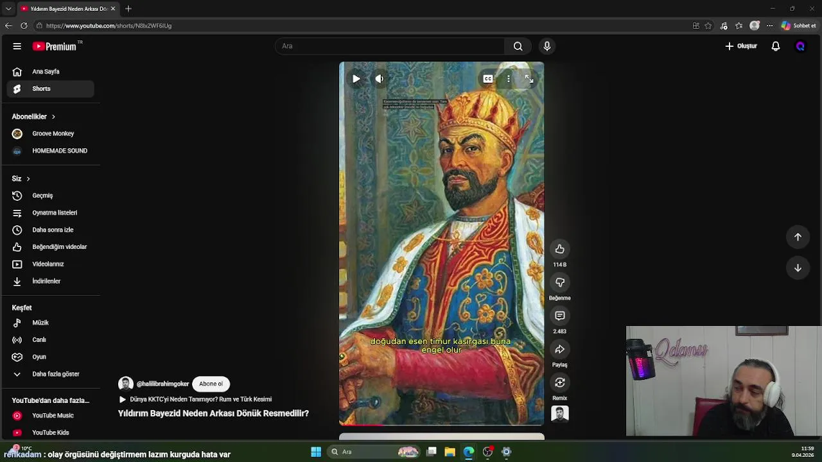
Task: Open Daha sonra izle list
Action: tap(50, 230)
